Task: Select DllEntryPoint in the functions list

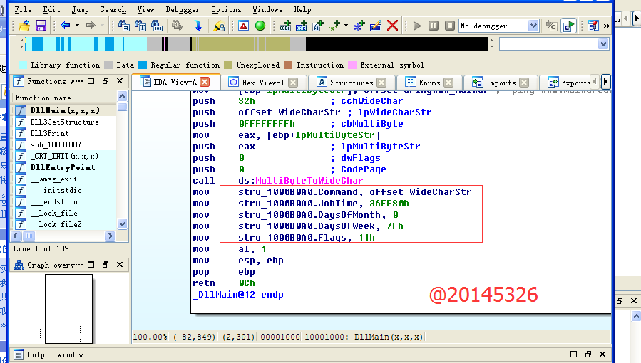Action: click(x=63, y=167)
